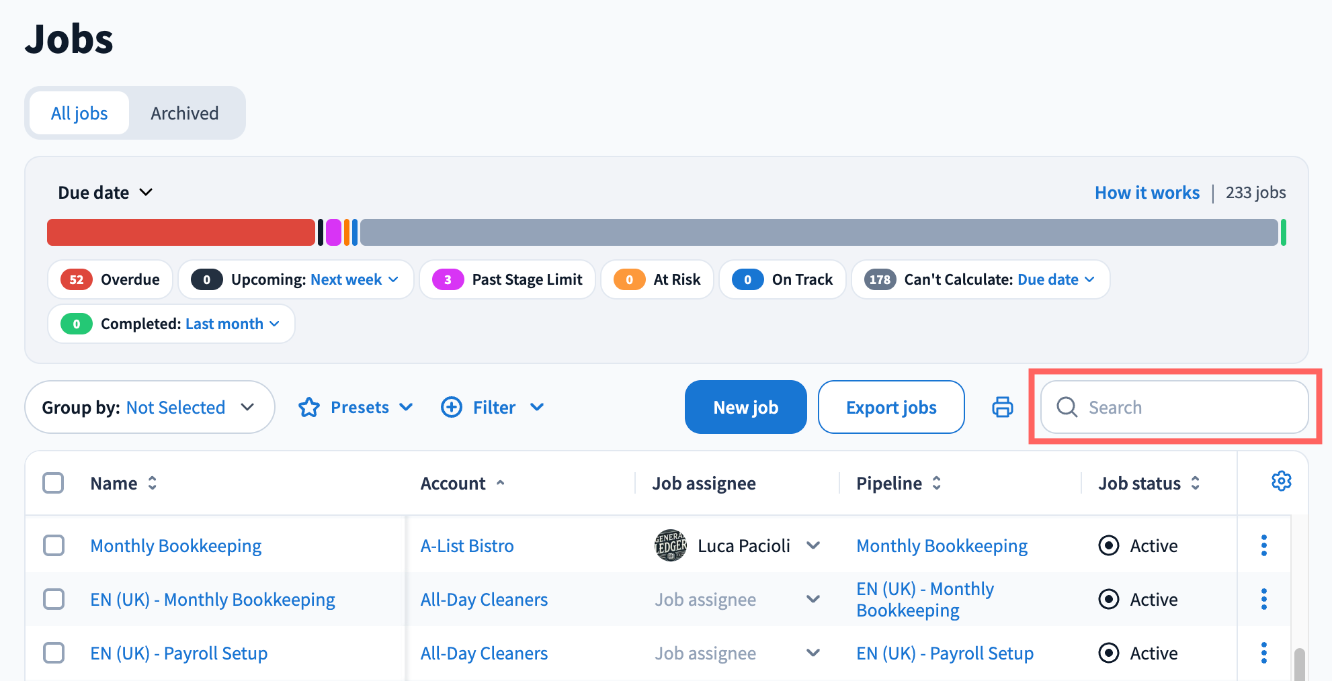This screenshot has width=1332, height=681.
Task: Click Active status icon for EN (UK) - Payroll Setup row
Action: pos(1108,653)
